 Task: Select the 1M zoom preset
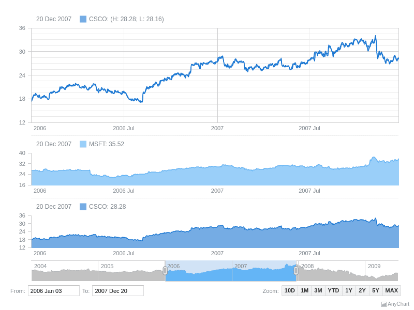click(x=305, y=290)
